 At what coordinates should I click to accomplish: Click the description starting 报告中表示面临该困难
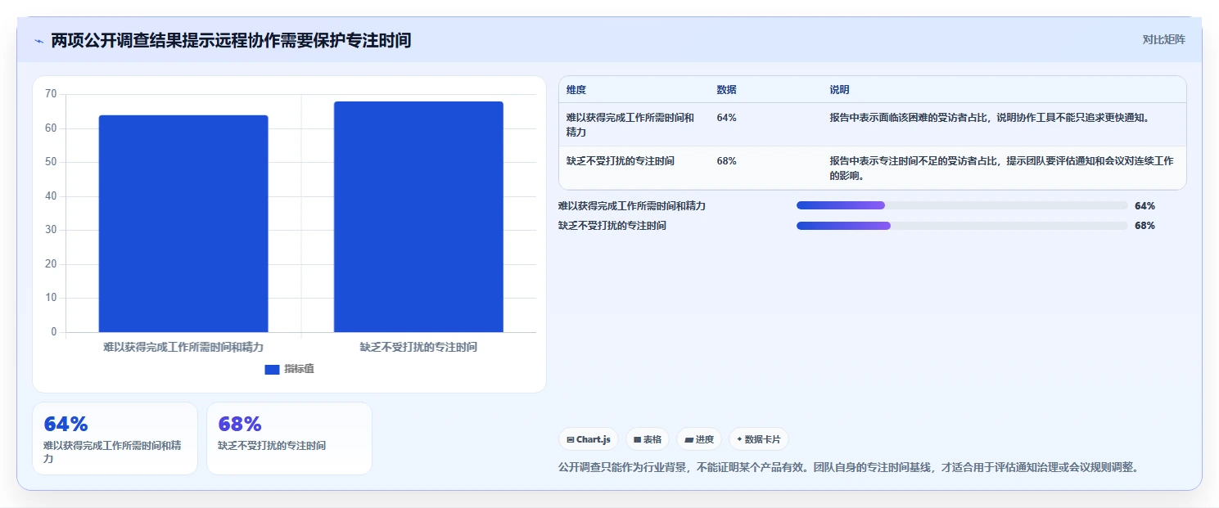[990, 118]
